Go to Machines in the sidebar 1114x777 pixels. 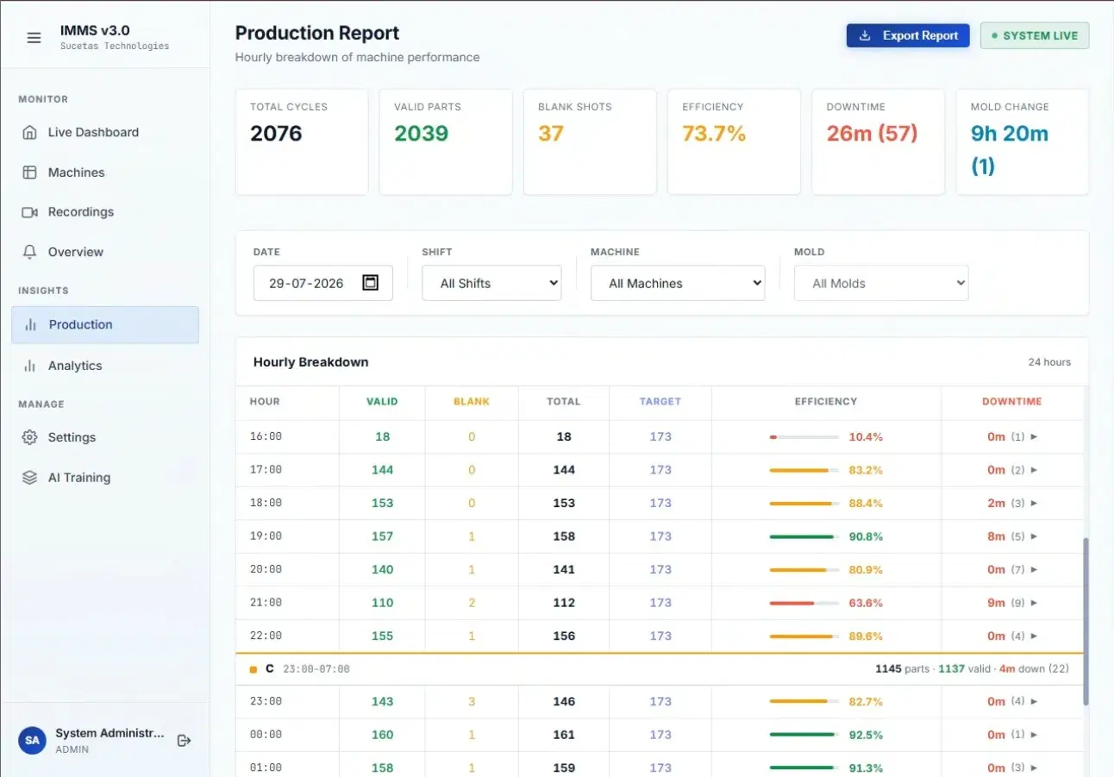[105, 172]
